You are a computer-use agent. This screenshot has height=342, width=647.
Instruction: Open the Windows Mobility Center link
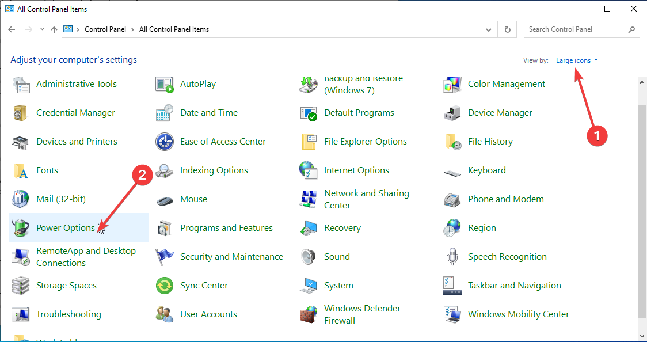[x=519, y=314]
